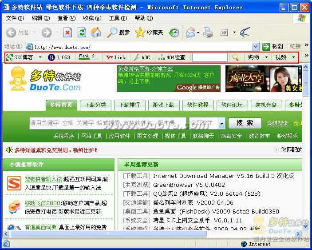Screen dimensions: 312x250
Task: Expand the links bar chevron
Action: click(x=306, y=45)
